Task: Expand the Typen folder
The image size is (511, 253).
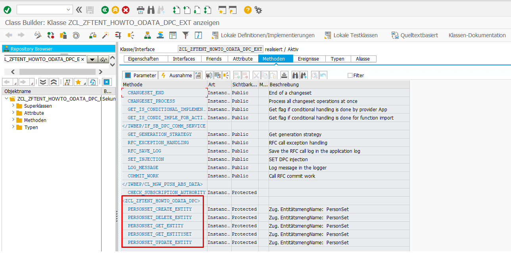Action: coord(13,127)
